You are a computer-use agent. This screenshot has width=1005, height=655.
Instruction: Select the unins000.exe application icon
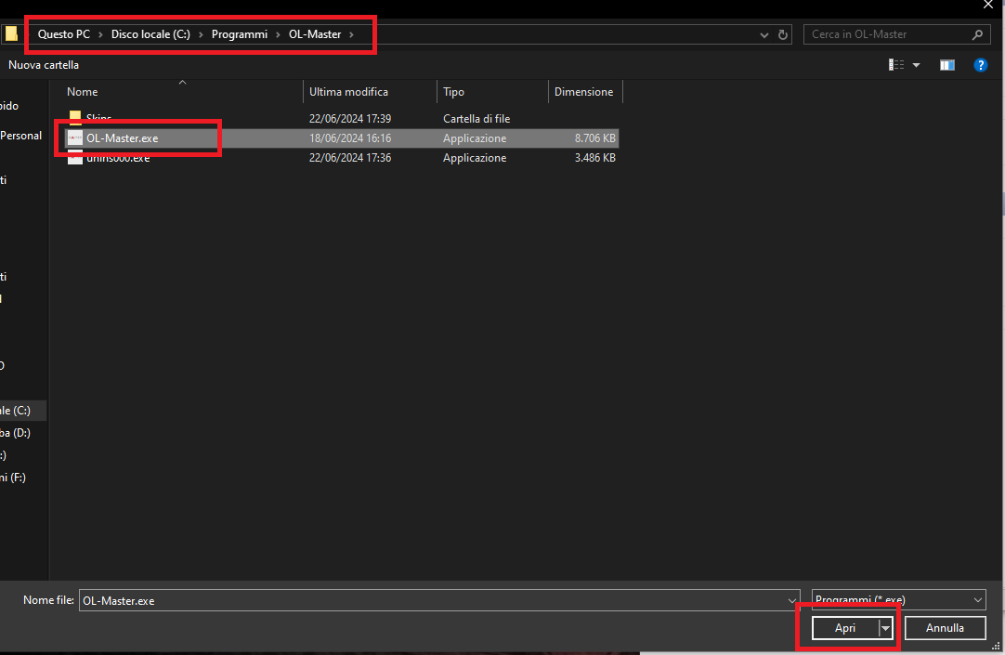coord(75,158)
